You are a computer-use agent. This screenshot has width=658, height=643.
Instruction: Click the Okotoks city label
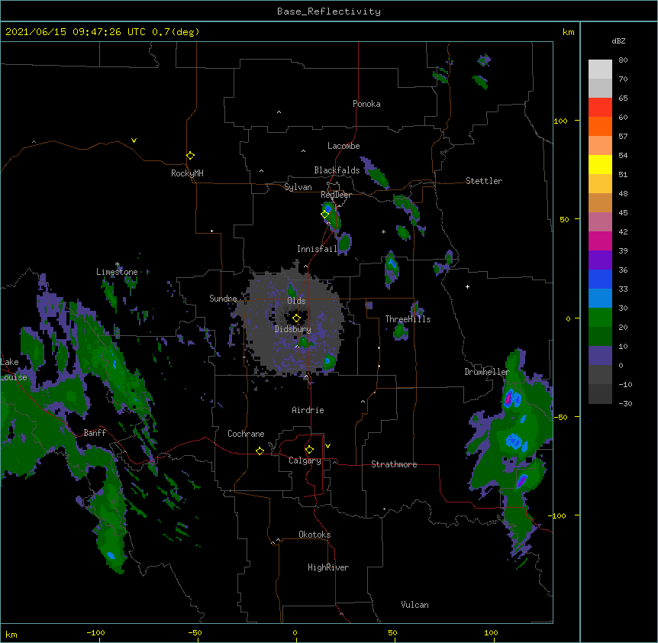coord(314,535)
